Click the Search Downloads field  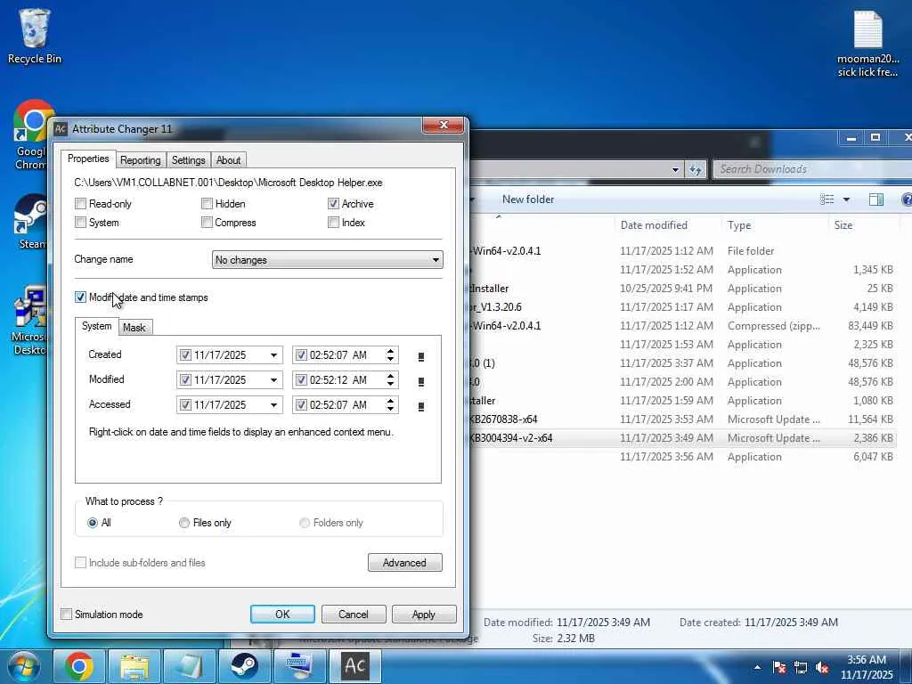pyautogui.click(x=814, y=169)
